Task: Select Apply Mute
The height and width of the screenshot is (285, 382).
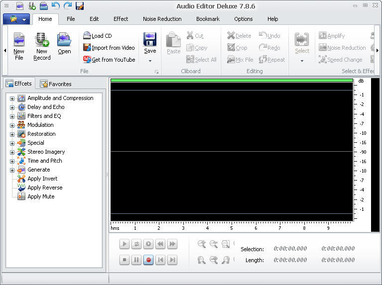Action: coord(36,196)
